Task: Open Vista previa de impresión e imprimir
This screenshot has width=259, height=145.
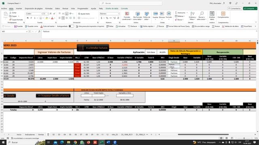Action: 90,26
